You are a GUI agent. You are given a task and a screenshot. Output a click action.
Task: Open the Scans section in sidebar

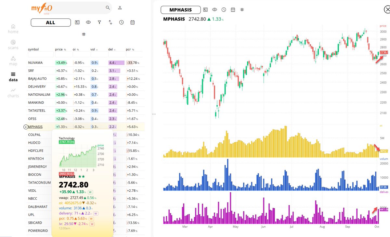pos(13,44)
